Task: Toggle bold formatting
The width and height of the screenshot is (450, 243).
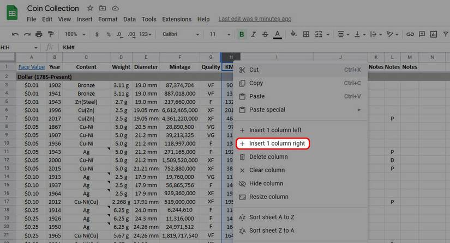Action: (242, 34)
